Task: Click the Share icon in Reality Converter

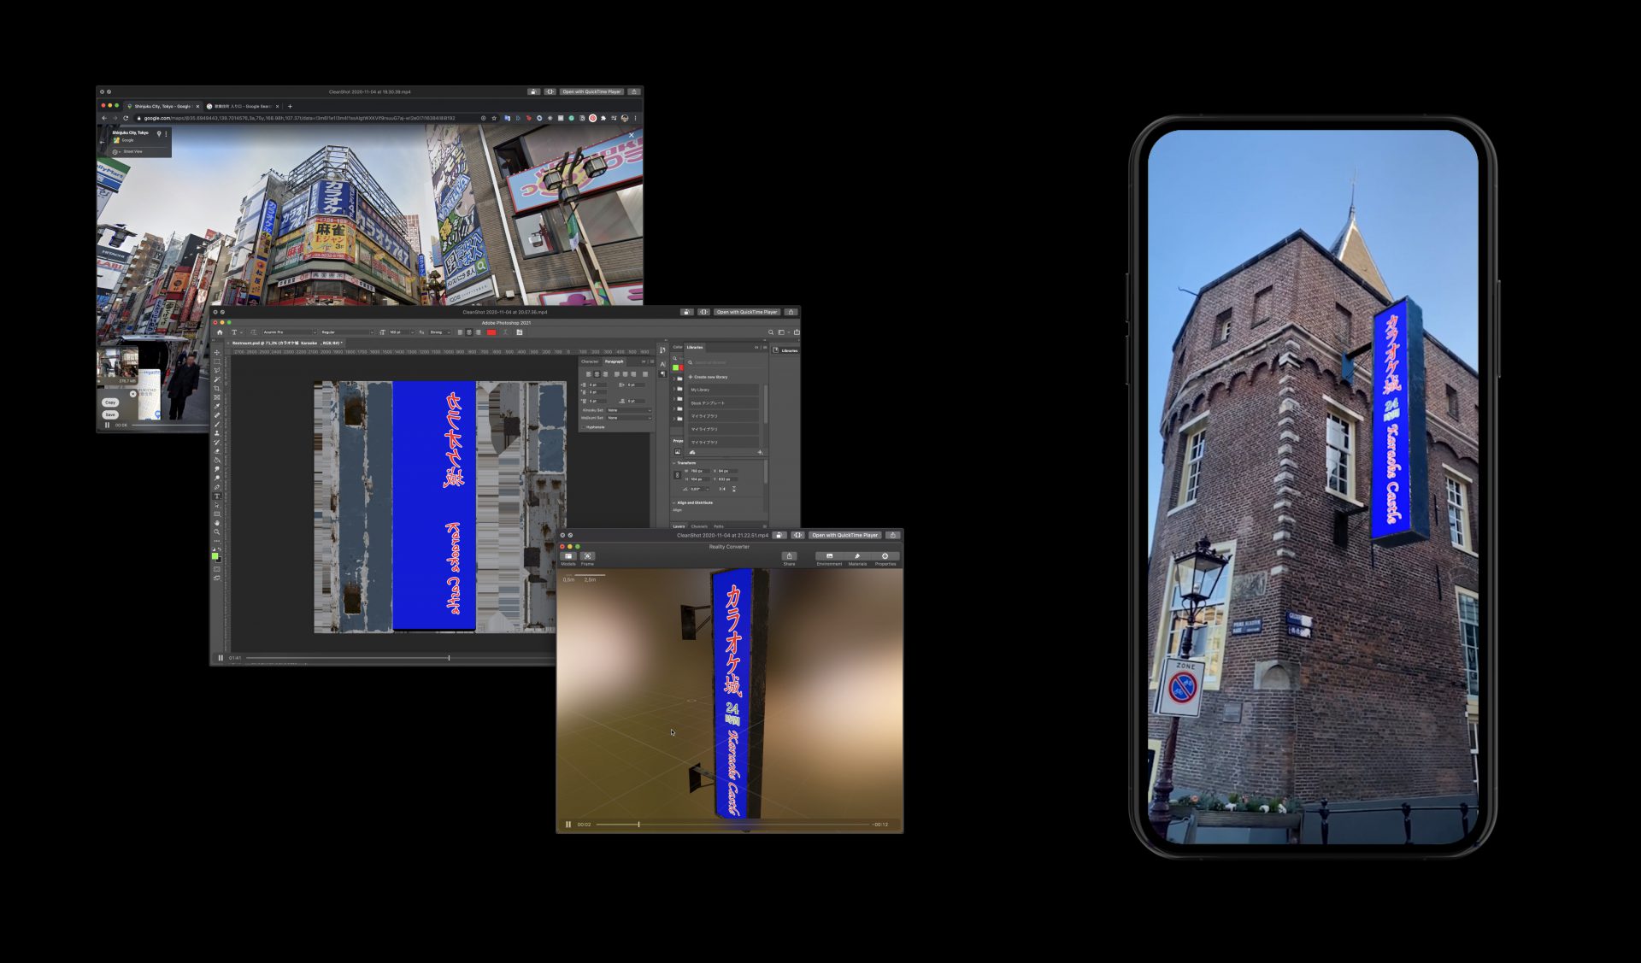Action: click(x=789, y=556)
